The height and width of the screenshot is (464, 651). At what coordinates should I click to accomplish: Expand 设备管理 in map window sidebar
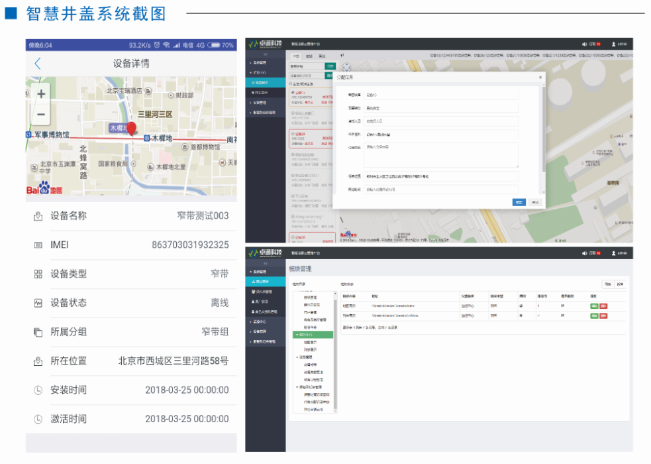coord(266,103)
